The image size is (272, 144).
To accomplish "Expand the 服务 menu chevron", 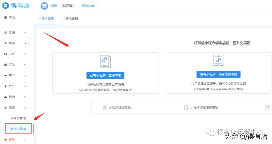I will 25,140.
